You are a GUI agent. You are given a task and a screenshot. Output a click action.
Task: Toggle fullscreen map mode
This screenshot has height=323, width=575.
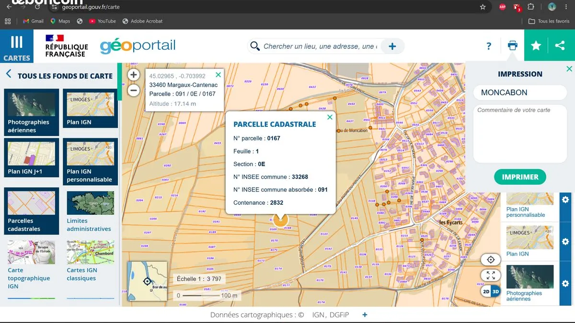(491, 275)
